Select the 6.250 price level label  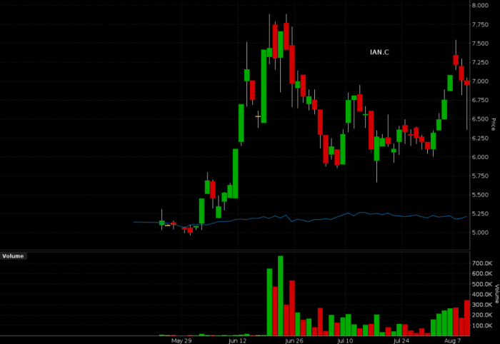point(480,138)
